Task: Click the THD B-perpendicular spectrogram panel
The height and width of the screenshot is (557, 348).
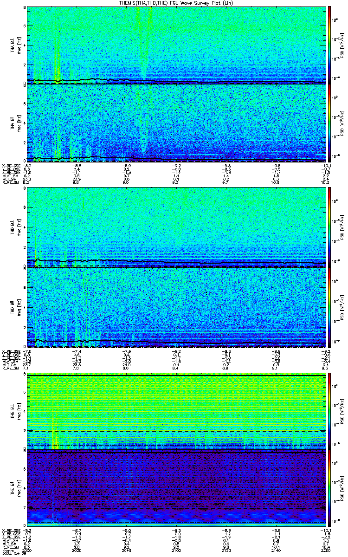Action: click(177, 228)
